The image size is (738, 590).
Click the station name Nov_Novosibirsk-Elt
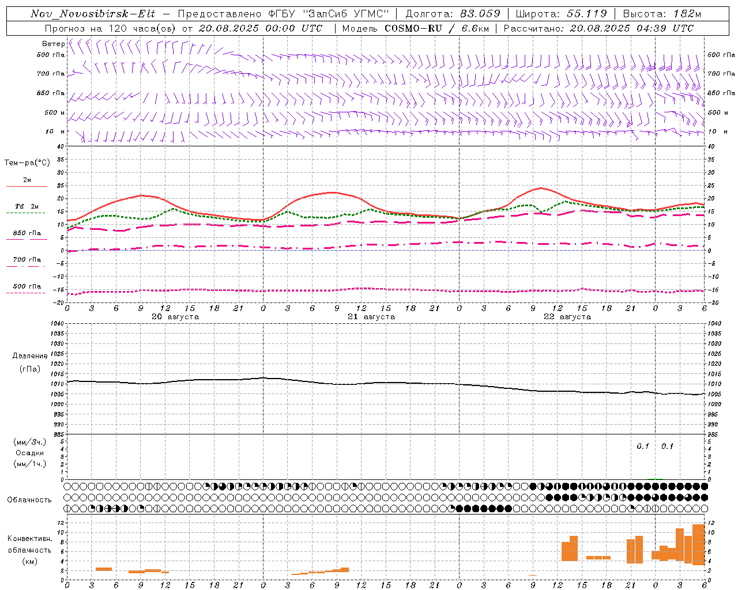[x=93, y=14]
